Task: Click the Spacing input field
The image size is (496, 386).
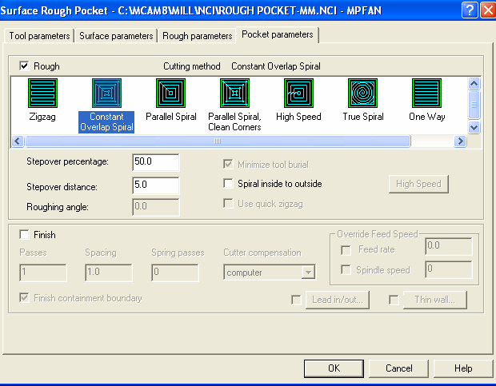Action: pos(109,273)
